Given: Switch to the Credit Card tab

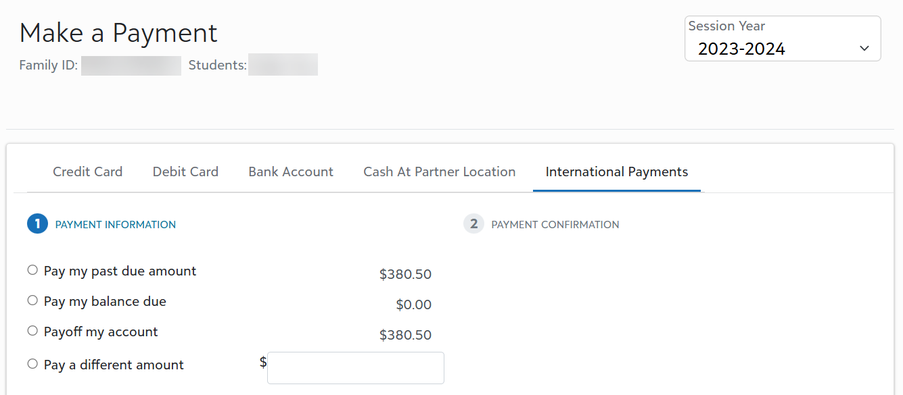Looking at the screenshot, I should click(x=87, y=172).
